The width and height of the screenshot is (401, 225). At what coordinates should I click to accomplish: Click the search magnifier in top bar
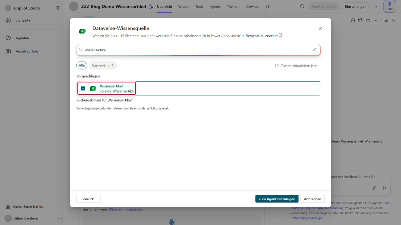(302, 6)
